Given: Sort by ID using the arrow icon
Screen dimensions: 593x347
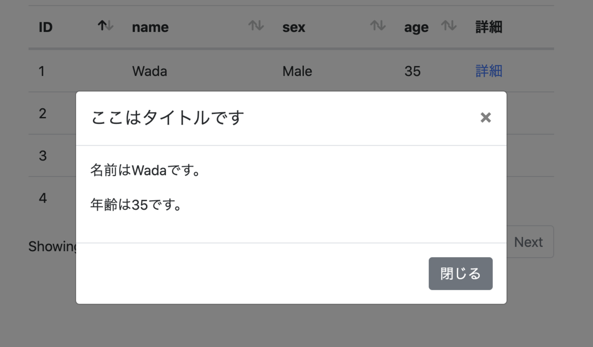Looking at the screenshot, I should pos(106,26).
